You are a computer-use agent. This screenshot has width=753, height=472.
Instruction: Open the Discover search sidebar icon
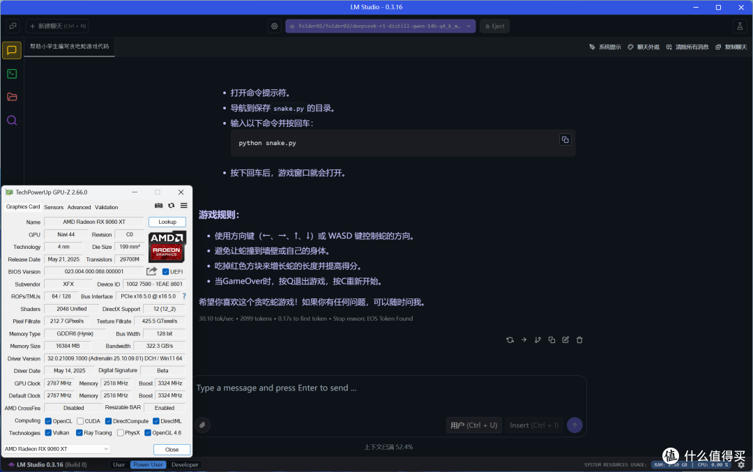[12, 120]
